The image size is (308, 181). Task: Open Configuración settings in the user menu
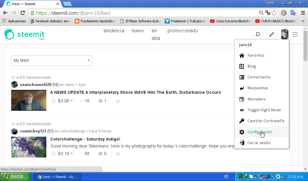[262, 132]
